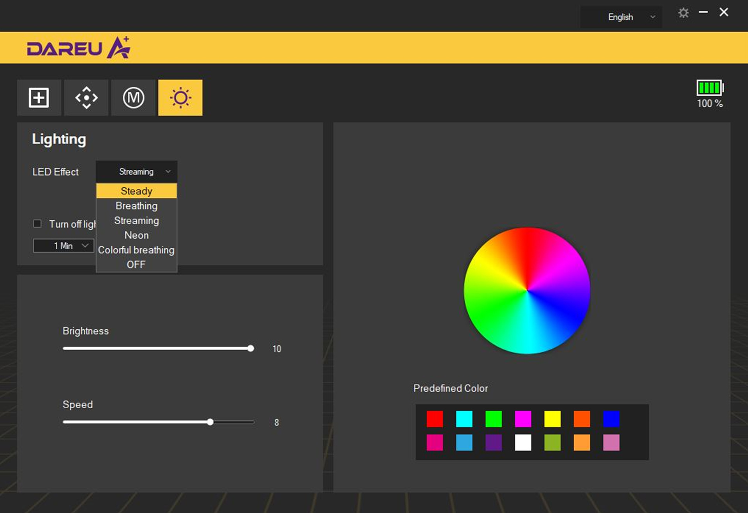Open settings gear in the title bar
Screen dimensions: 748x513
683,13
